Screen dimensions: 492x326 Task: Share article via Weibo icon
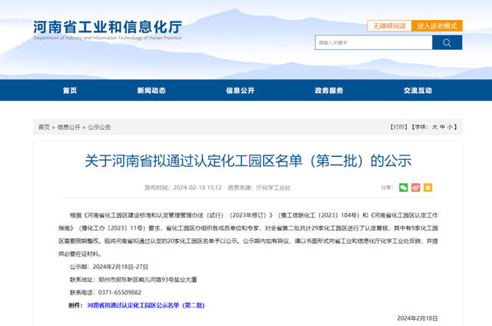pos(416,188)
